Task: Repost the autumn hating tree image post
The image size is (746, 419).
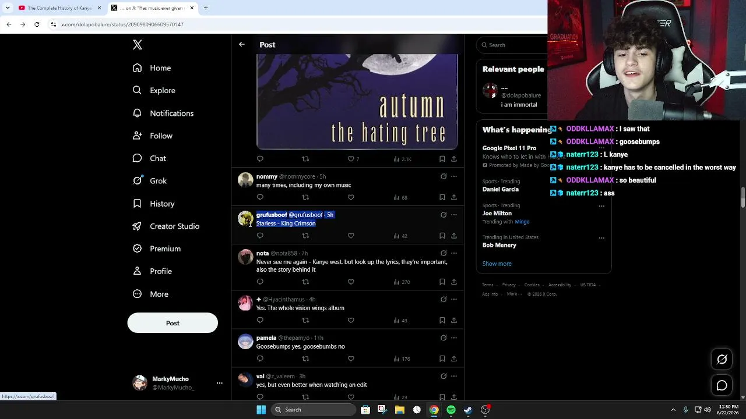Action: (305, 159)
